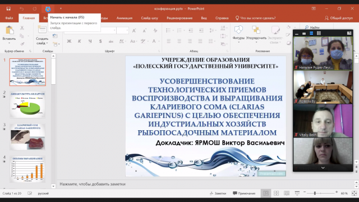Justify the paragraph text
The image size is (359, 202).
click(x=200, y=41)
